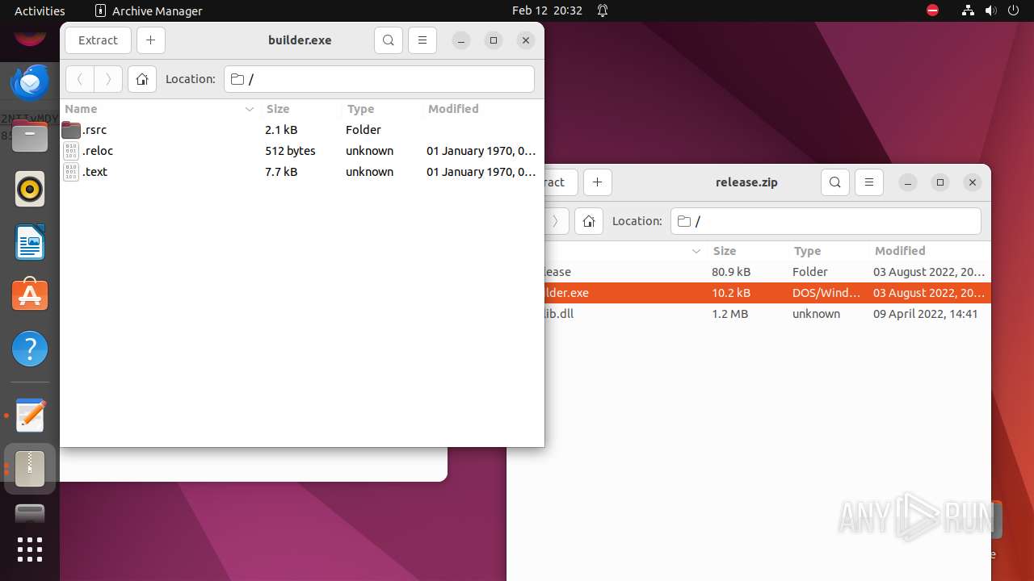Sort by Name column in builder.exe window
1034x581 pixels.
[x=160, y=109]
